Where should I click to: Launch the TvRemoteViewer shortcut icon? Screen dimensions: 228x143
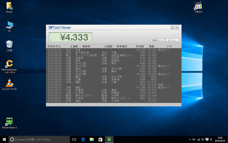[9, 63]
